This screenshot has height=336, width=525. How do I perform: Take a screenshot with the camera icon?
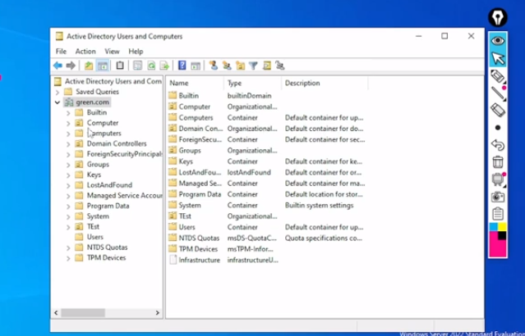498,197
